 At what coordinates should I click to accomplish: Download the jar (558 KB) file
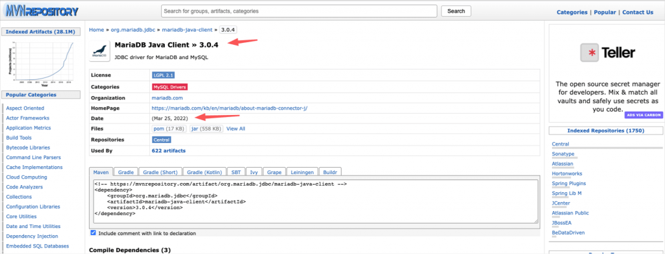click(x=206, y=129)
